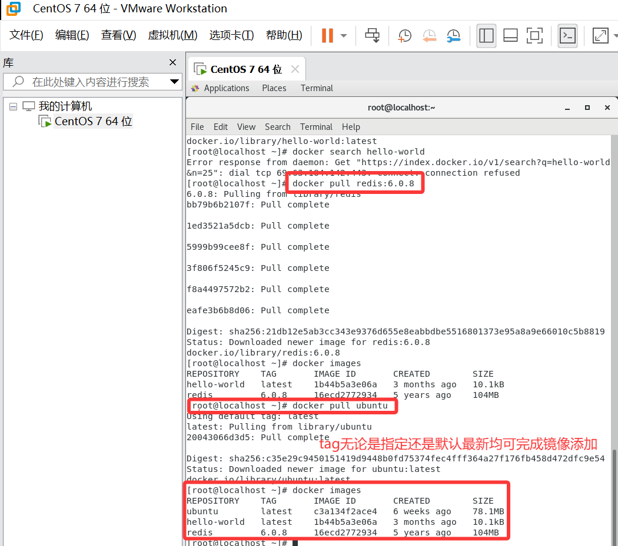
Task: Open the library search dropdown arrow
Action: (x=174, y=82)
